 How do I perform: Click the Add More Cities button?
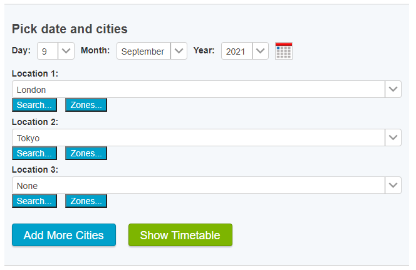pos(64,235)
